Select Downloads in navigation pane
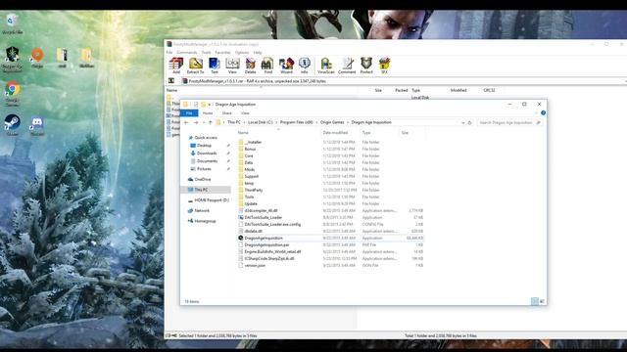The height and width of the screenshot is (352, 627). pos(207,154)
